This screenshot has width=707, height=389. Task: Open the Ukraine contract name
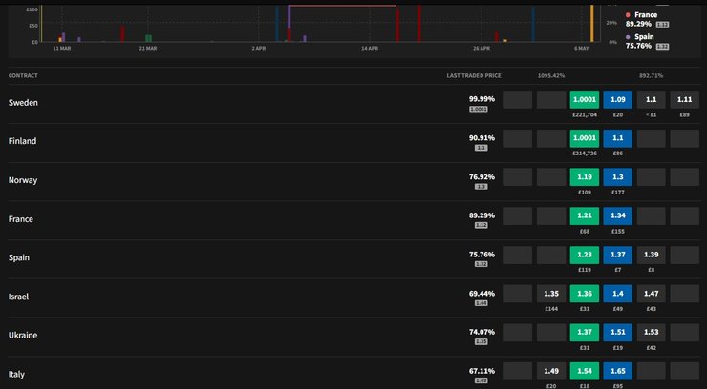click(24, 337)
